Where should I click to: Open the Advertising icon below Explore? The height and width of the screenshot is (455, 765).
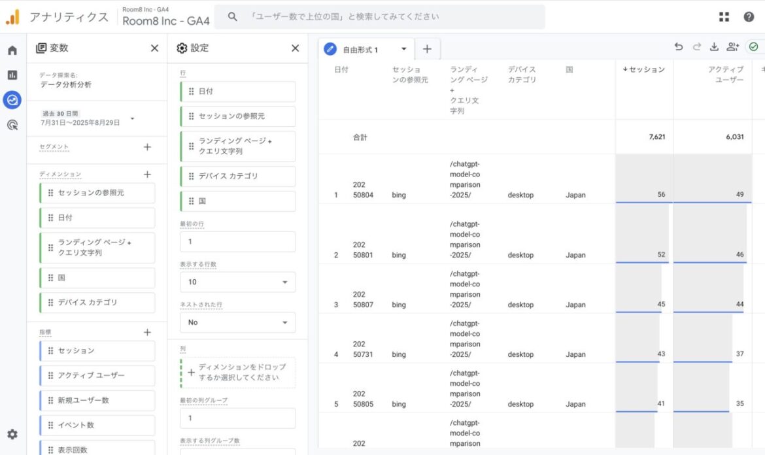click(x=12, y=125)
